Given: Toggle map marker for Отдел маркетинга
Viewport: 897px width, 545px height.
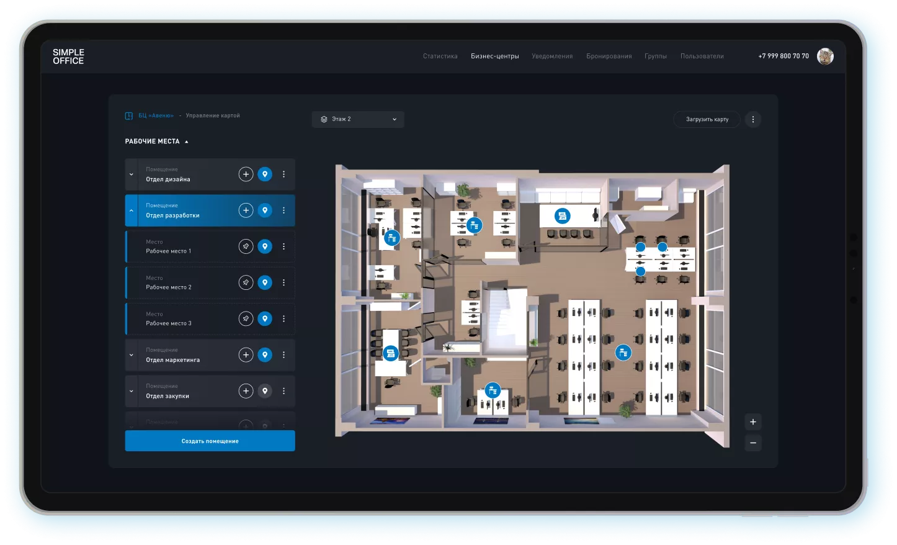Looking at the screenshot, I should coord(265,355).
